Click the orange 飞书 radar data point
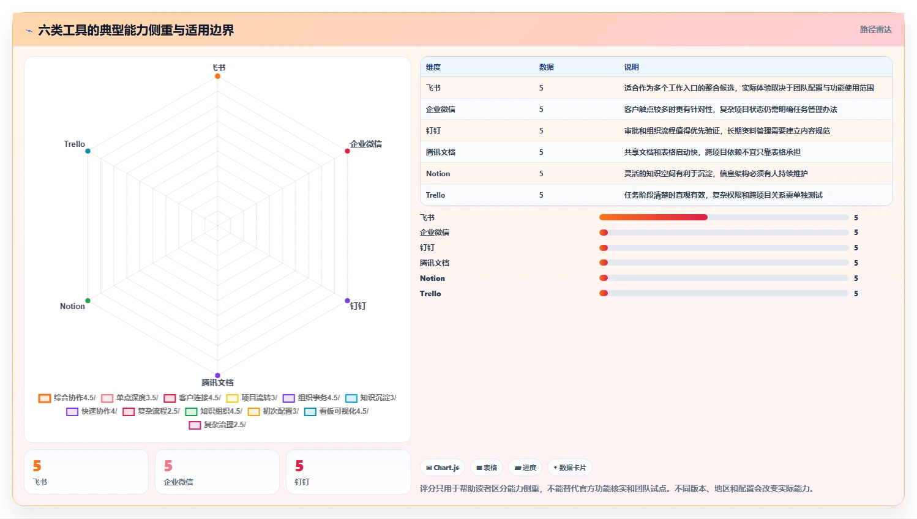 [217, 76]
